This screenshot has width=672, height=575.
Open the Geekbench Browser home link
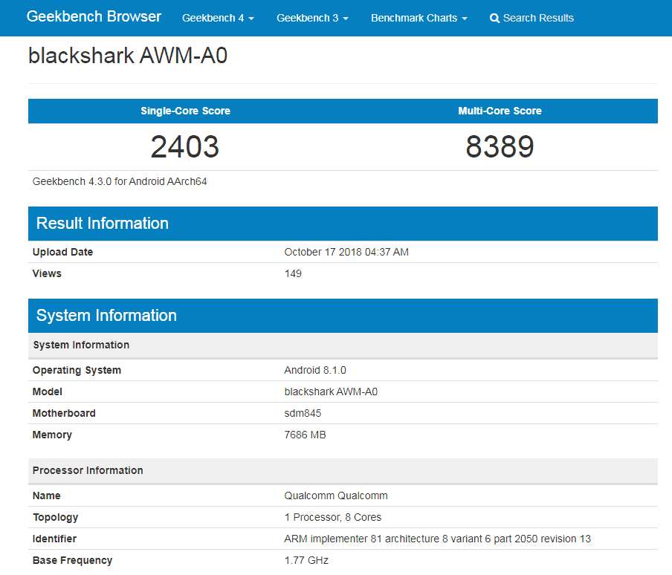(x=94, y=16)
